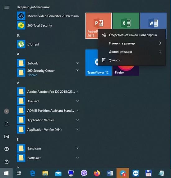The image size is (171, 178).
Task: Click 'Application Verifier (x64)' entry text
Action: pos(44,130)
